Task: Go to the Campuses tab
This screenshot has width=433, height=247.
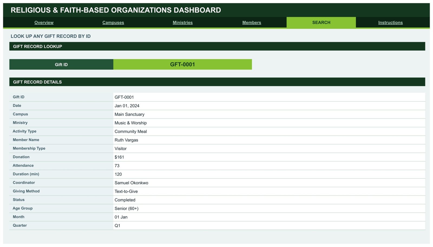Action: [x=113, y=23]
